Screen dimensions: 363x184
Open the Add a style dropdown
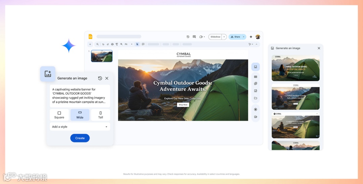[x=80, y=127]
